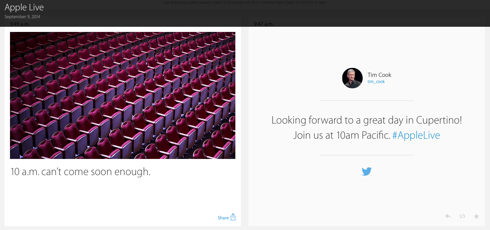490x230 pixels.
Task: Open the #AppleLive hashtag link
Action: tap(416, 135)
